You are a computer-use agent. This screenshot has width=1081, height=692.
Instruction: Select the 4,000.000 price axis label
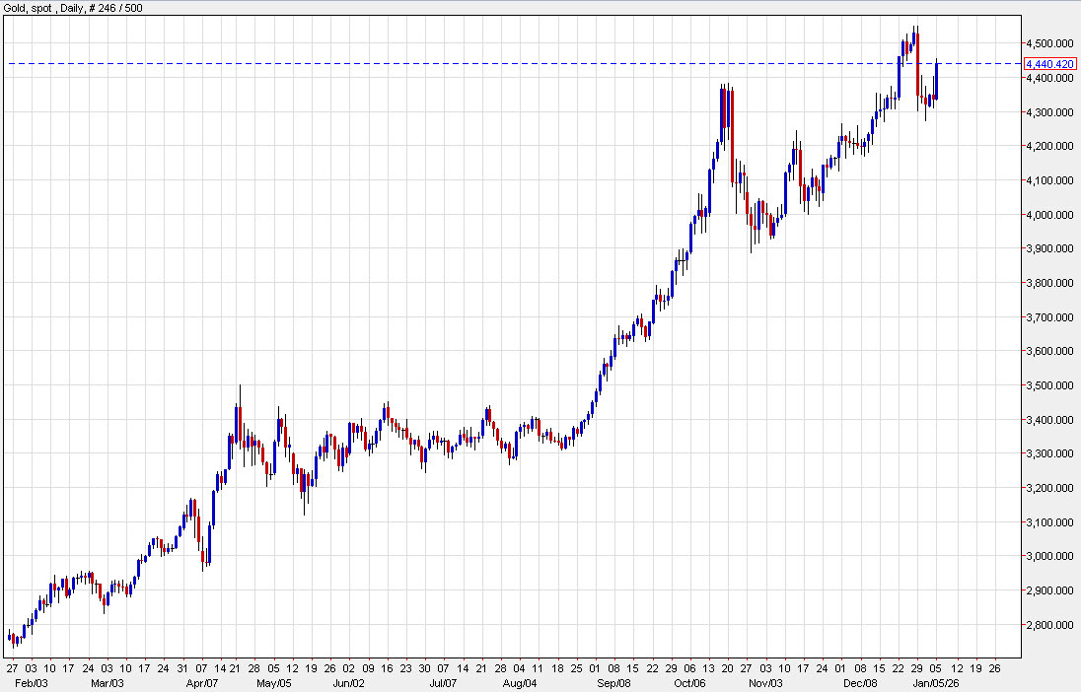[x=1049, y=215]
